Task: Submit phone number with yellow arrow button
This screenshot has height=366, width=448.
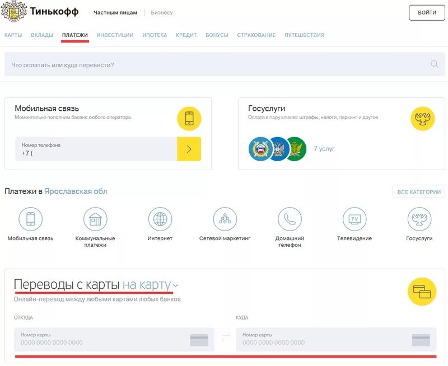Action: (189, 149)
